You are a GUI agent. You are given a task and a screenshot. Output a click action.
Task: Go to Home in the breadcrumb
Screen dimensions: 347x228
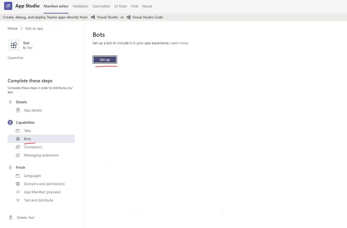13,28
